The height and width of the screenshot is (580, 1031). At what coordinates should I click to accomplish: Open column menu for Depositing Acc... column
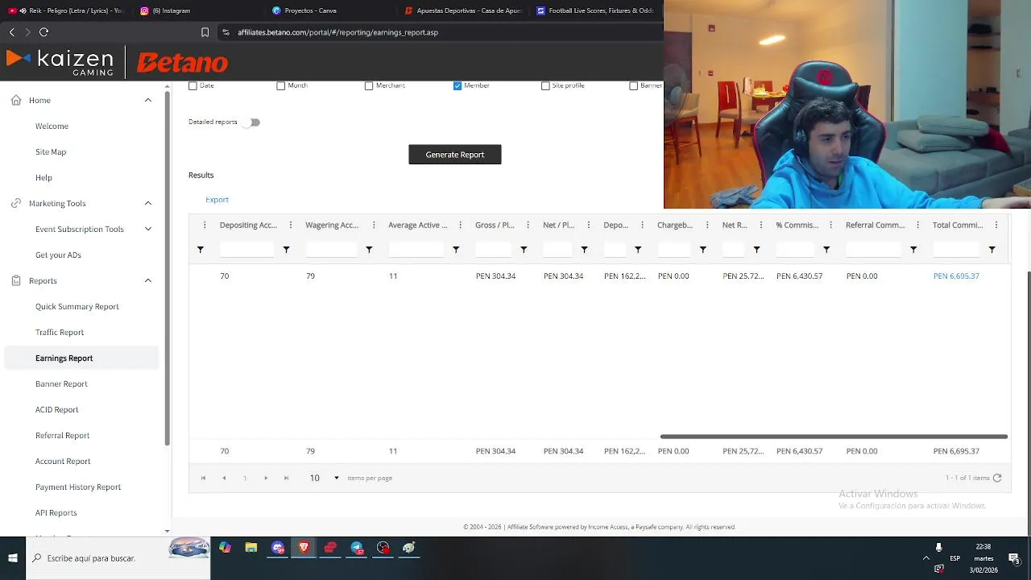click(x=291, y=226)
